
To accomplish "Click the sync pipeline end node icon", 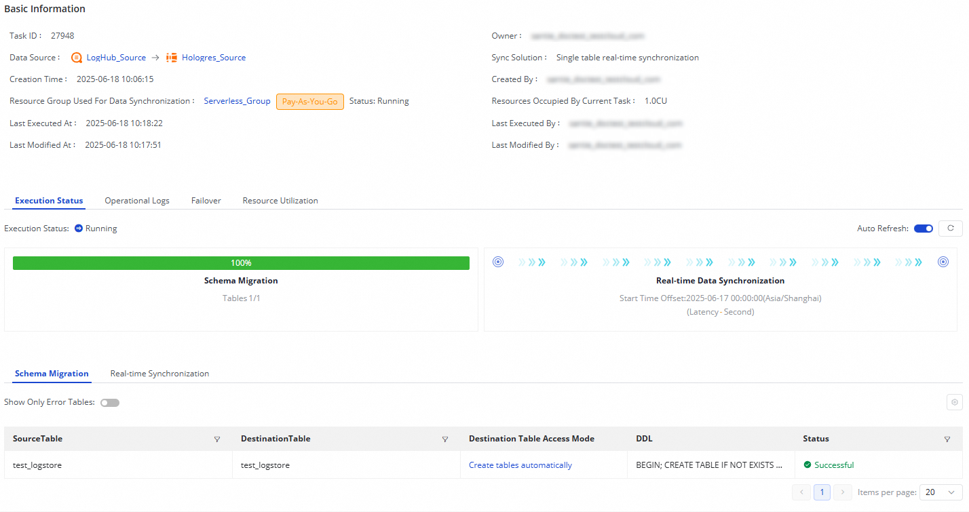I will [x=943, y=262].
